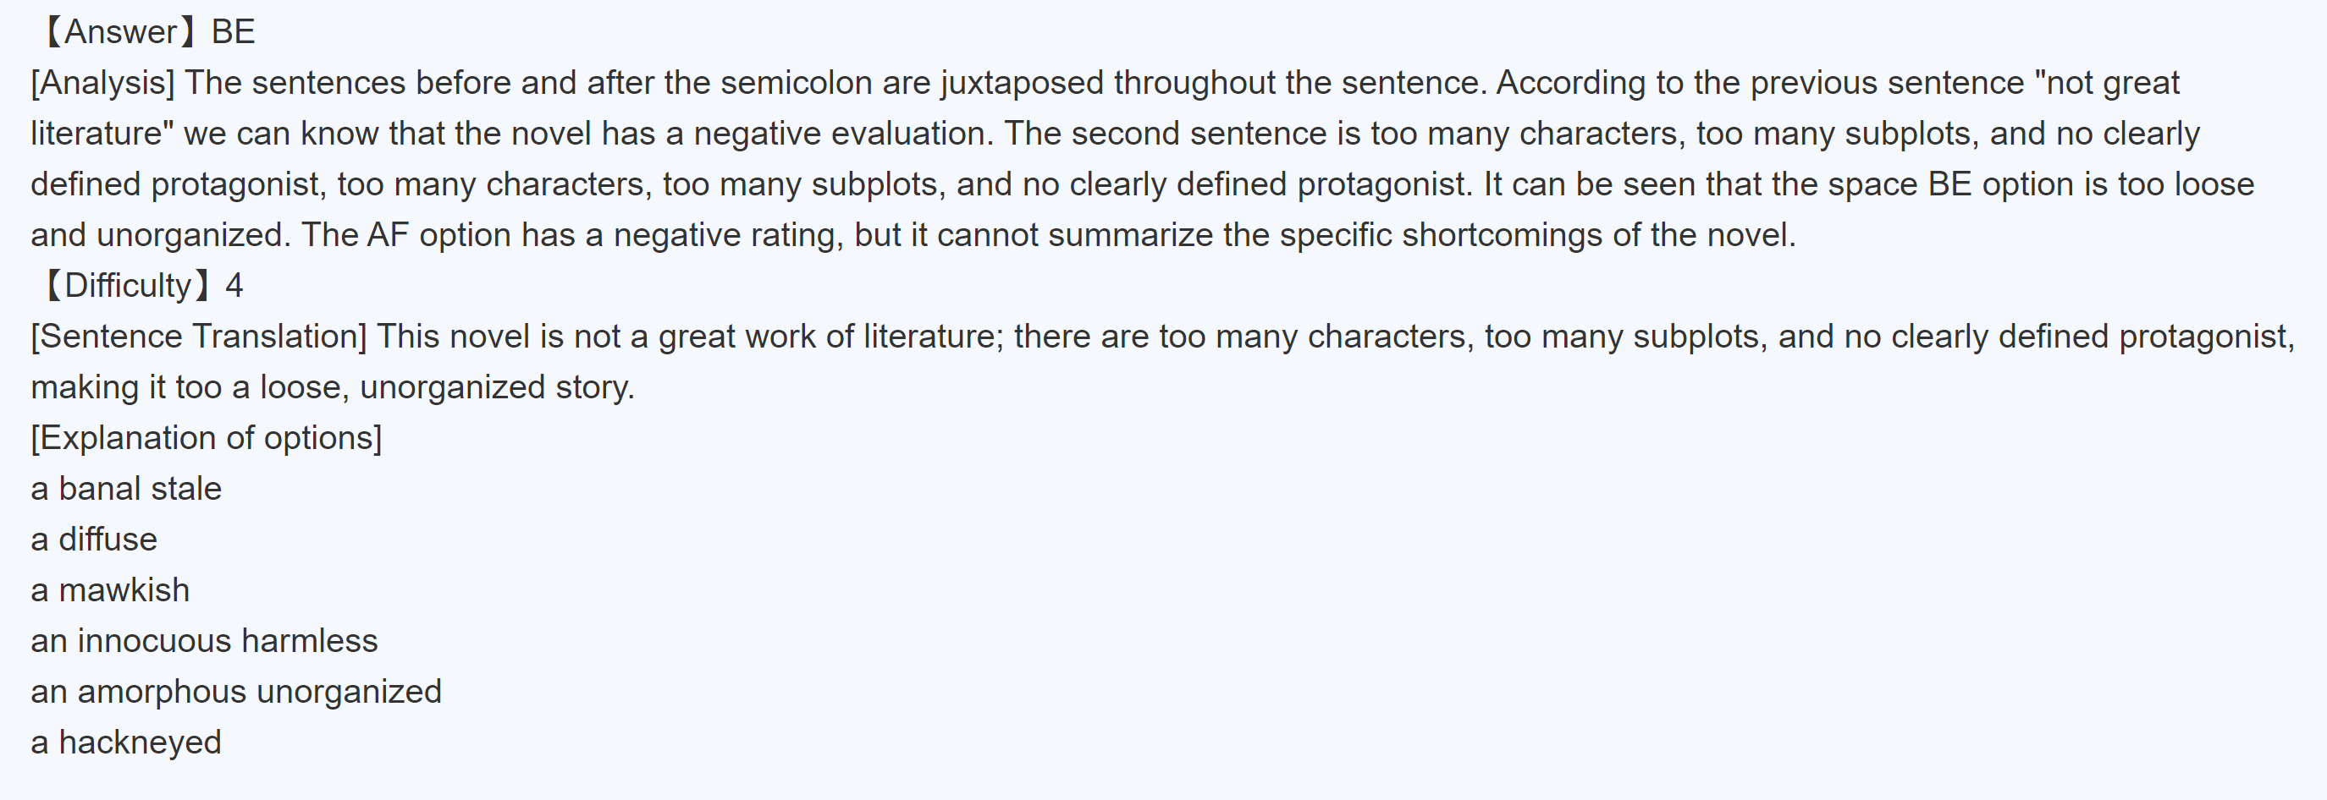Click the 【Difficulty】 4 line
This screenshot has width=2327, height=800.
point(141,286)
